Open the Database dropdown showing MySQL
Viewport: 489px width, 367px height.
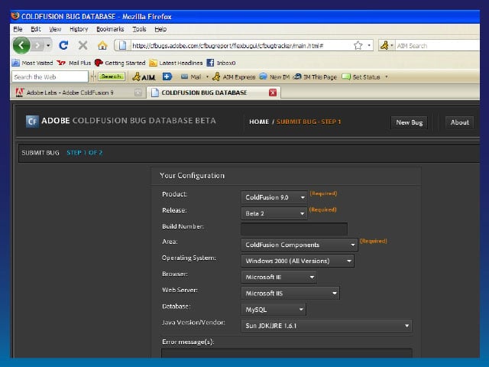pos(274,310)
